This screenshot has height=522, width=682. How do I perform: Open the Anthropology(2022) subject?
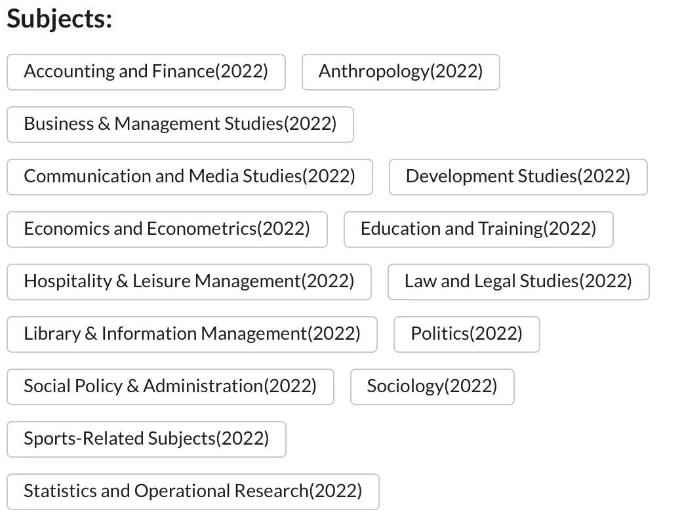(x=400, y=71)
